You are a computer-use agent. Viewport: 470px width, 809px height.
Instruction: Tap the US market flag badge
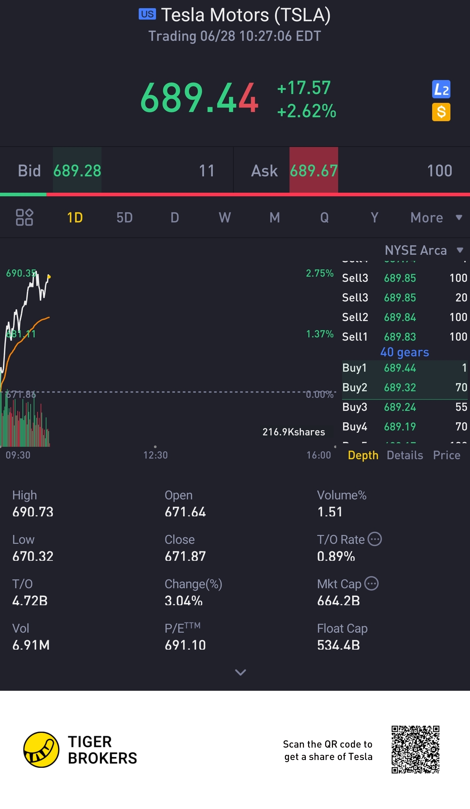click(147, 14)
